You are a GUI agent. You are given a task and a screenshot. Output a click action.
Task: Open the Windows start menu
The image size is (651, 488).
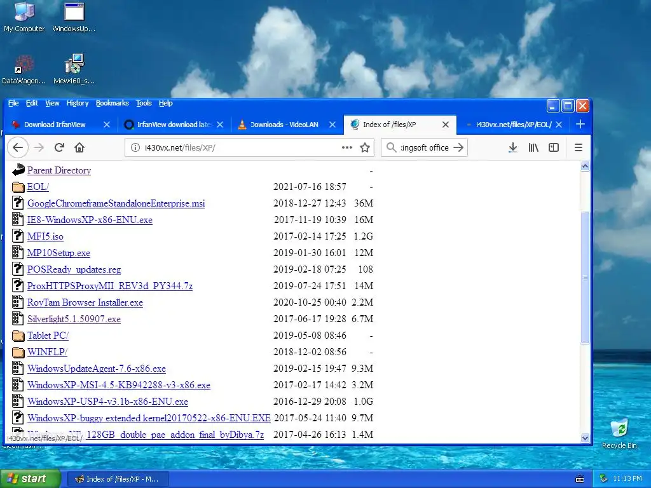(30, 478)
